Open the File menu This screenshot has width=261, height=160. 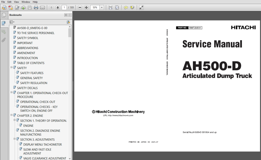3,2
